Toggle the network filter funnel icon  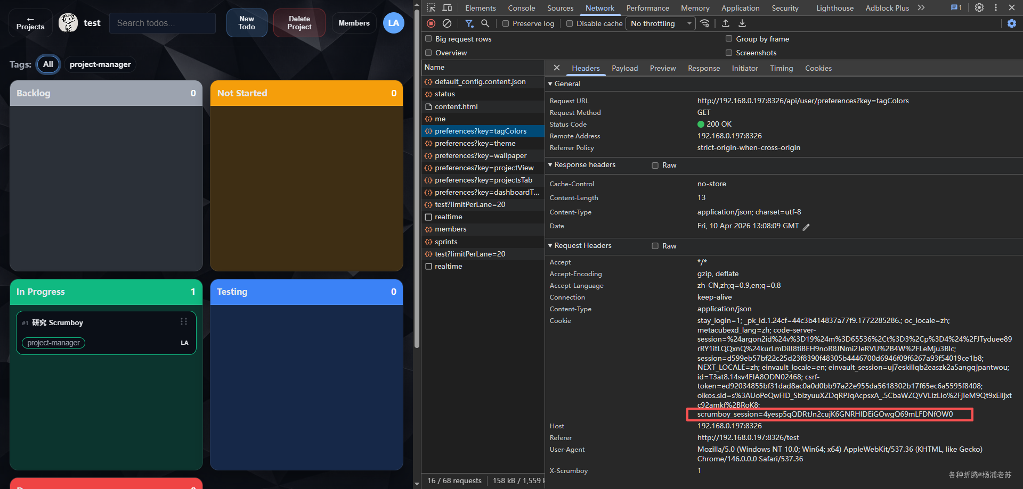[x=469, y=23]
